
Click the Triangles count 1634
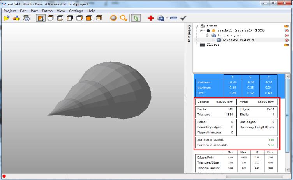point(229,115)
